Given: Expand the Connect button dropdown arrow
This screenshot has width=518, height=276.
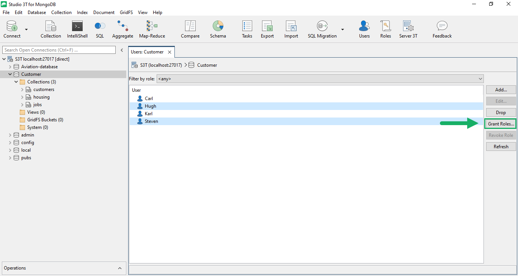Looking at the screenshot, I should click(x=26, y=28).
